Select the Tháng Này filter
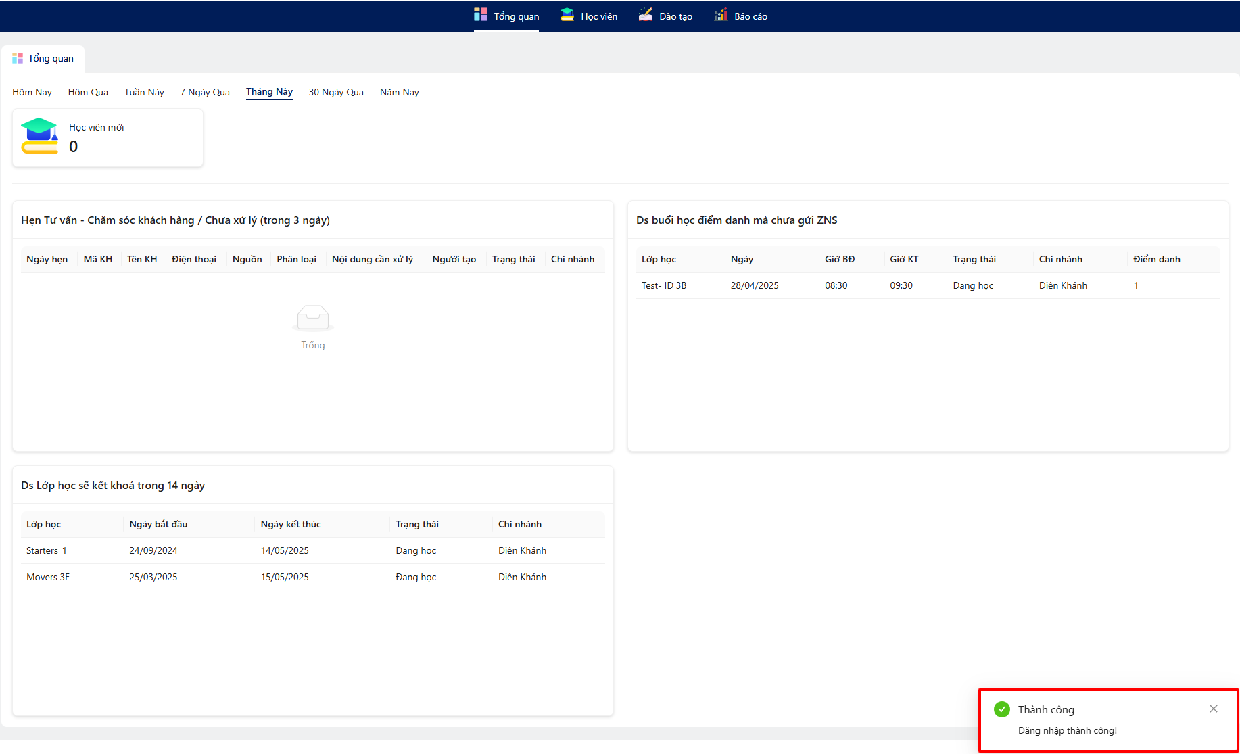 coord(269,92)
